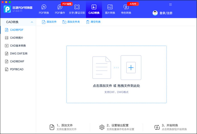The height and width of the screenshot is (134, 197).
Task: Switch to the PDF转换 tab label
Action: (44, 13)
